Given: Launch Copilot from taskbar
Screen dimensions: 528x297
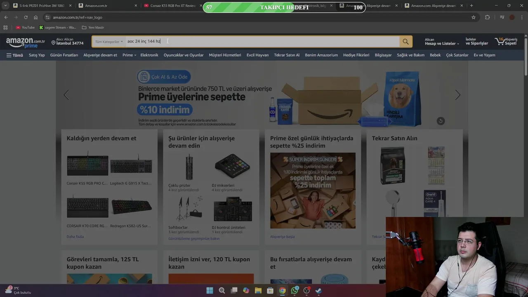Looking at the screenshot, I should (246, 290).
